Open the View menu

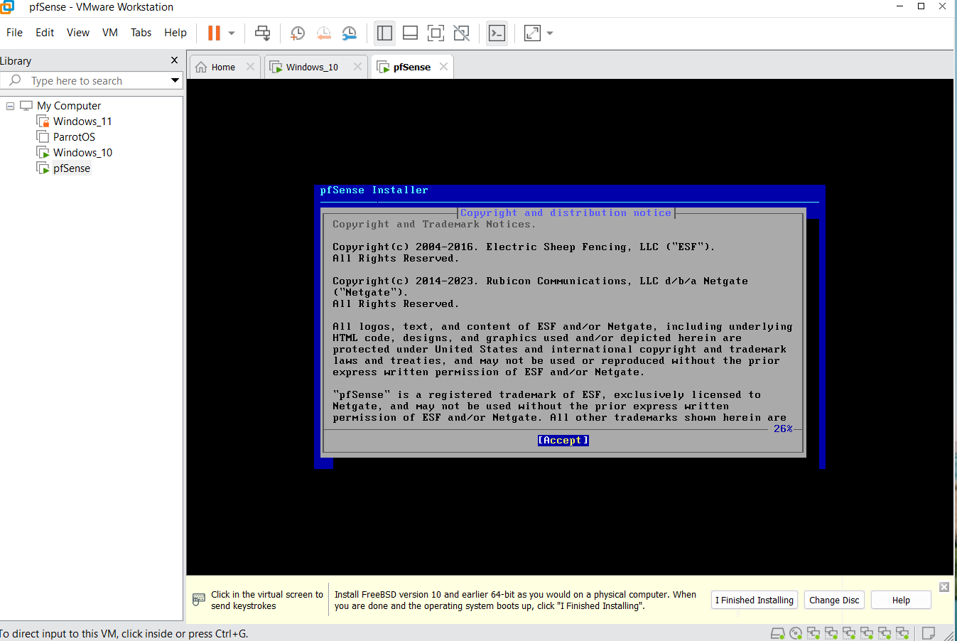(78, 33)
